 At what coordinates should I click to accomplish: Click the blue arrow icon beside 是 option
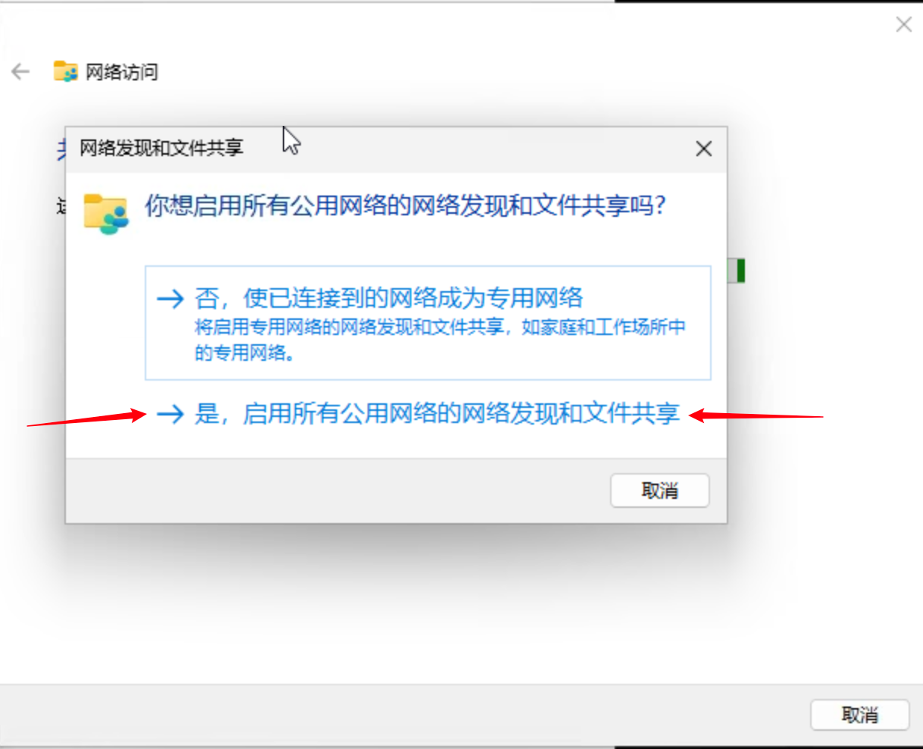[x=171, y=413]
